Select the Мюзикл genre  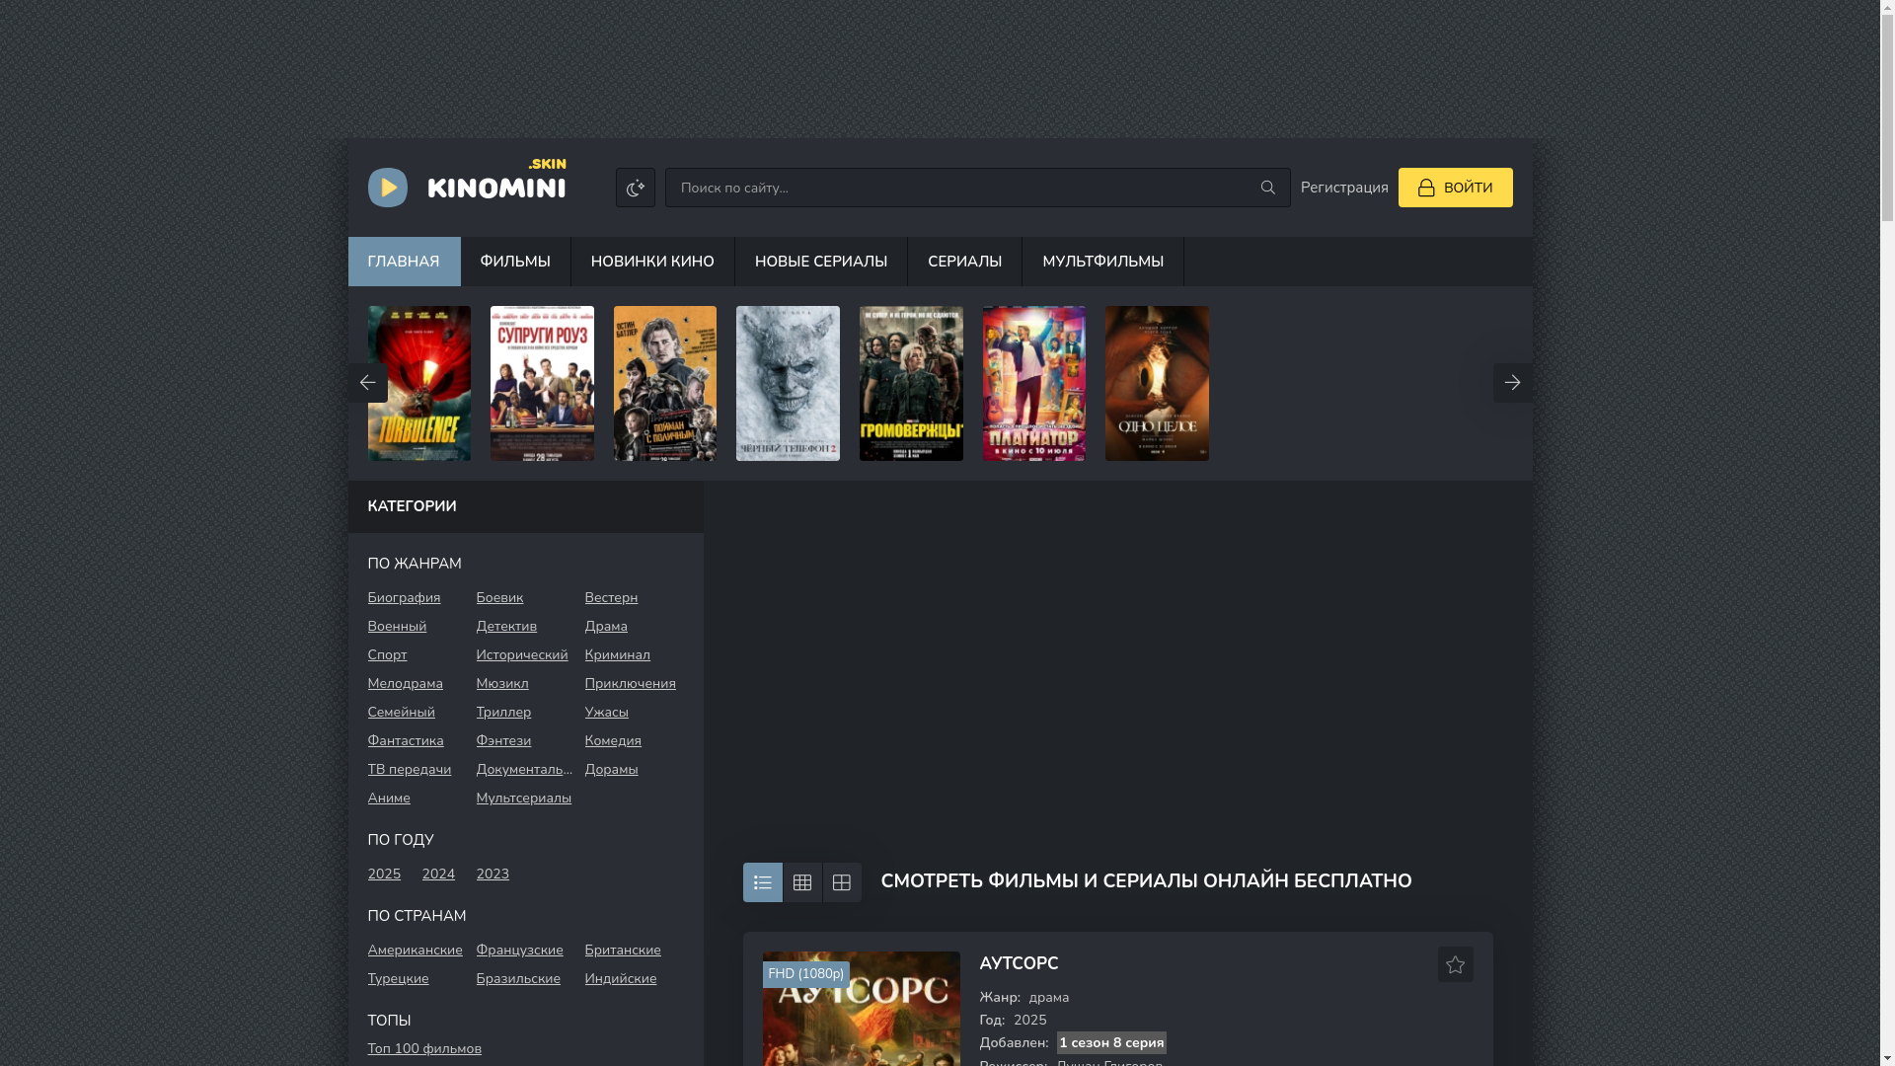[502, 684]
